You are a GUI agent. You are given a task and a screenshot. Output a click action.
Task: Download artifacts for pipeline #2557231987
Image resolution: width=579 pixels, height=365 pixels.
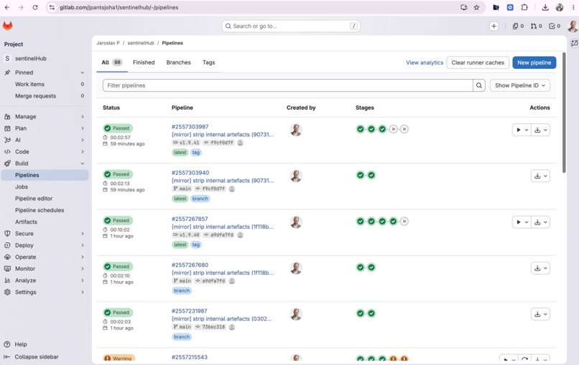tap(540, 314)
